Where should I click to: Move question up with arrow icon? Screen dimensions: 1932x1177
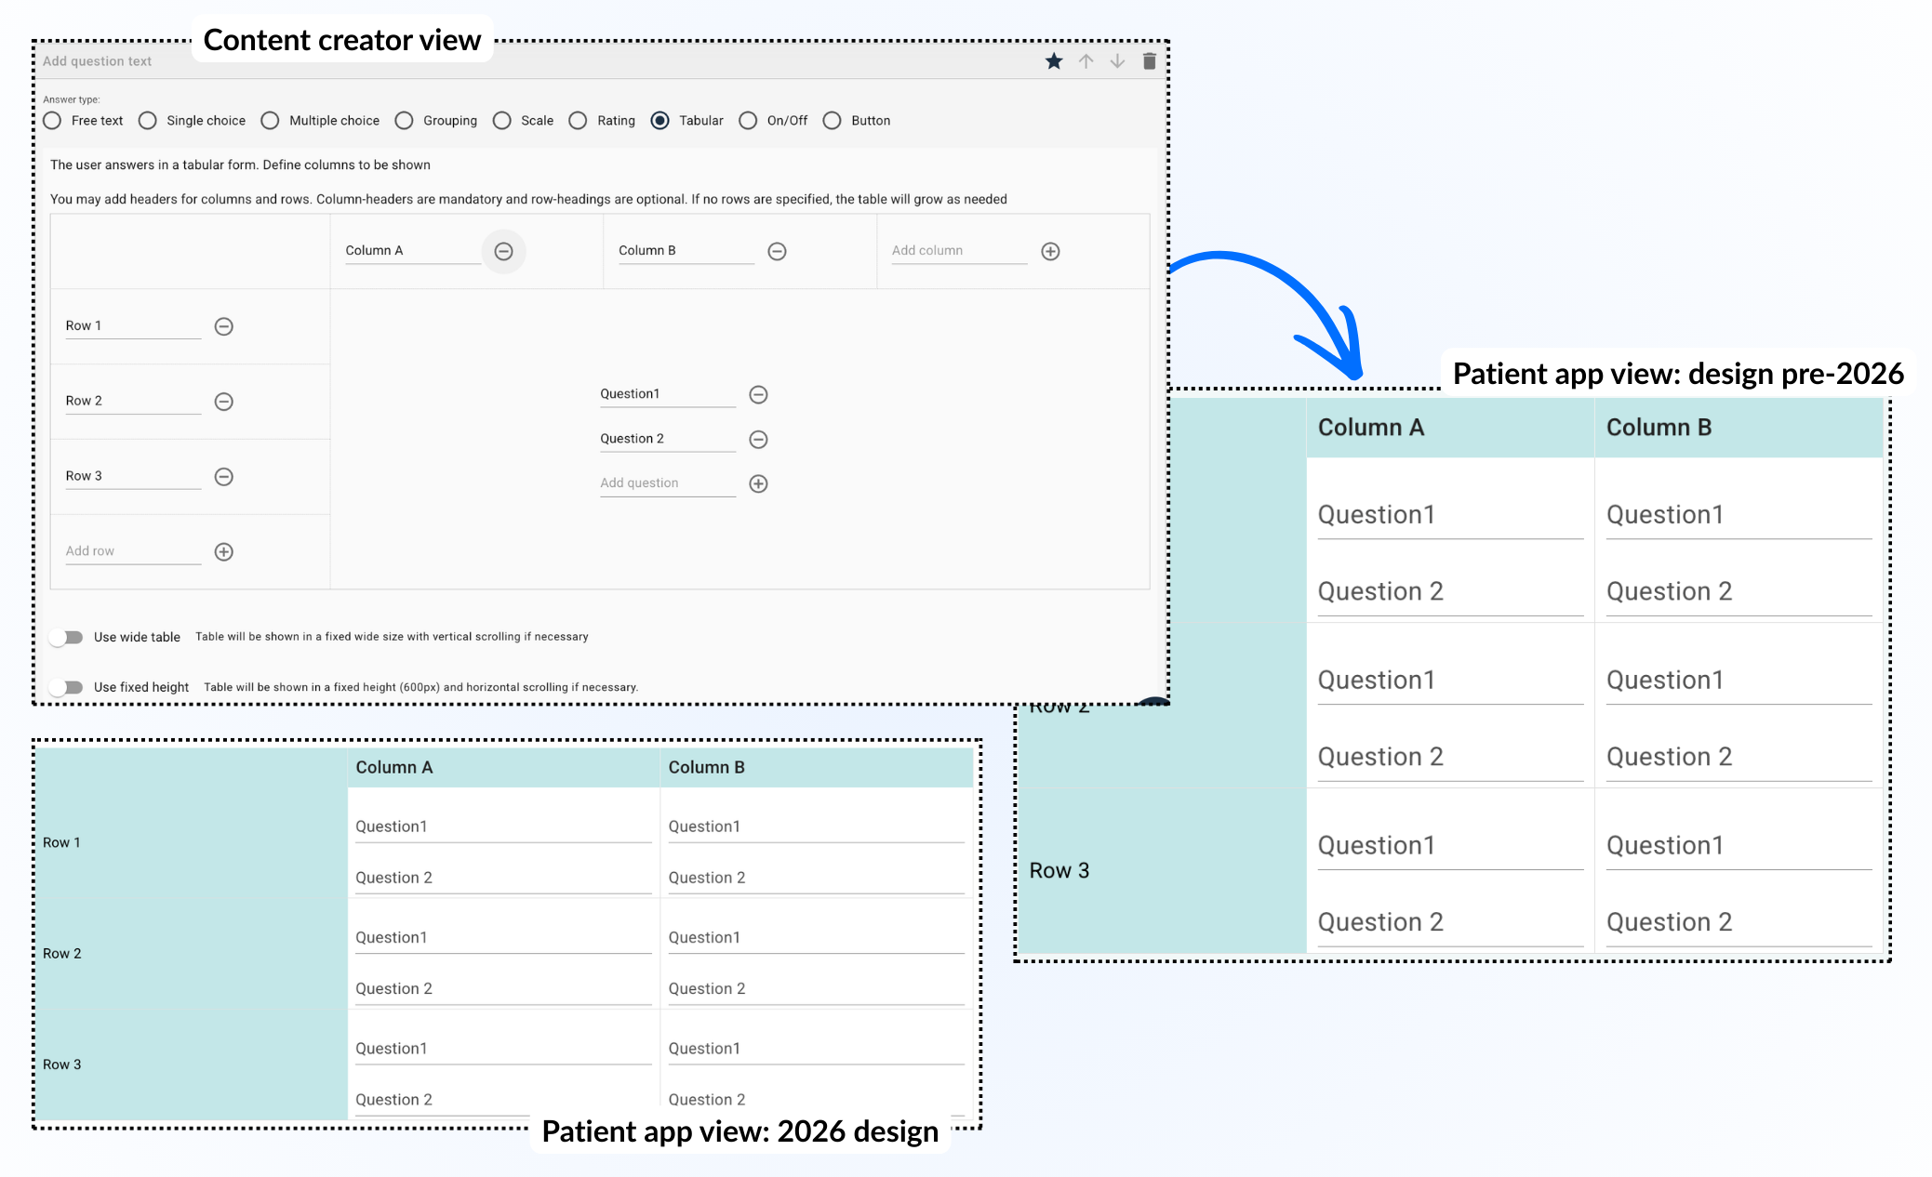[1086, 61]
